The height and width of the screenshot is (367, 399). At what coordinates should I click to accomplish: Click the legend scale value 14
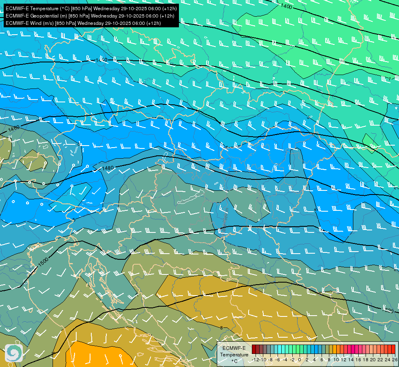[x=351, y=360]
